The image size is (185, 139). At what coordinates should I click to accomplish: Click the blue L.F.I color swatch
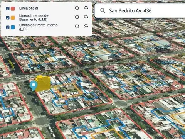pyautogui.click(x=13, y=27)
